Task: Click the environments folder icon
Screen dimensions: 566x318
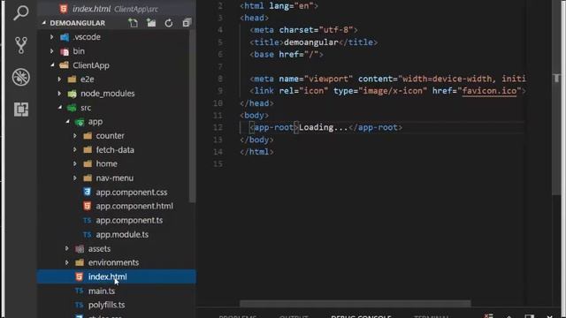Action: [x=80, y=263]
